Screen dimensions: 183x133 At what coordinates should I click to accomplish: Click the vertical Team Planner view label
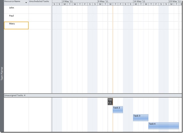click(2, 74)
